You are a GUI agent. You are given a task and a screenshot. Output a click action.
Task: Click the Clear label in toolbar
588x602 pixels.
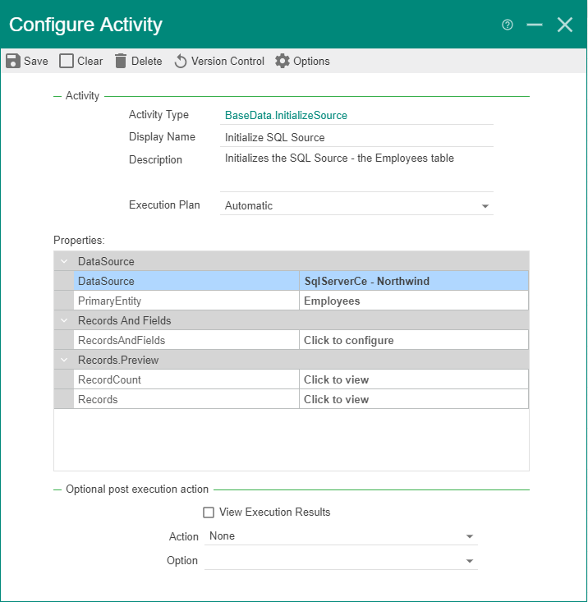[90, 61]
